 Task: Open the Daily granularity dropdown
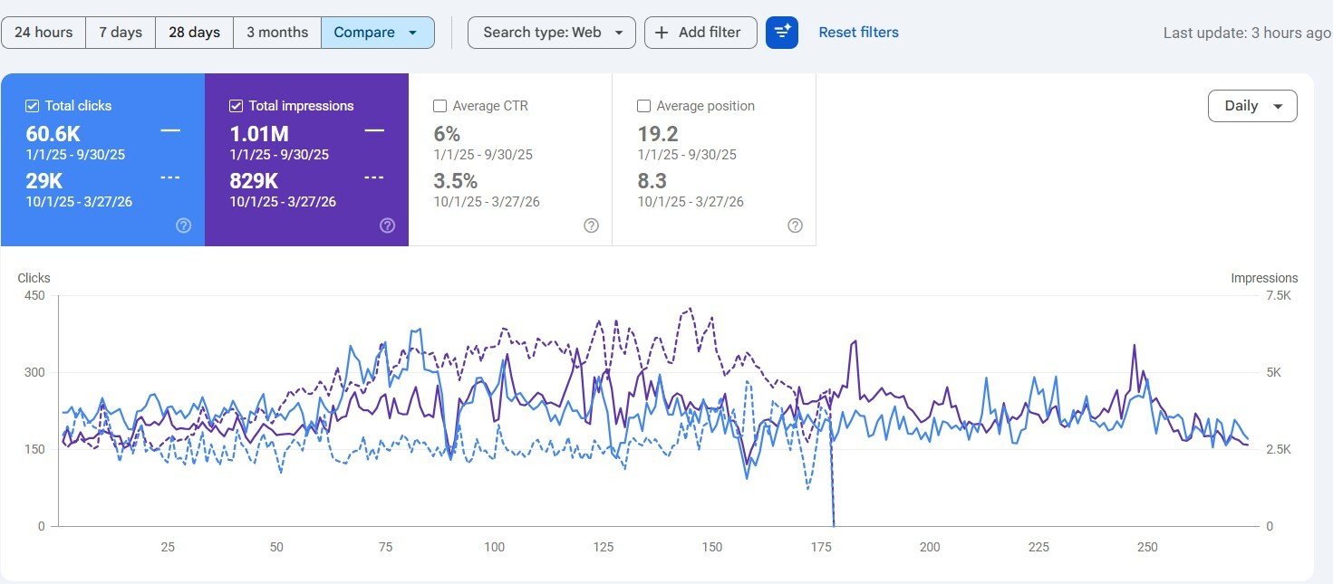(x=1252, y=106)
